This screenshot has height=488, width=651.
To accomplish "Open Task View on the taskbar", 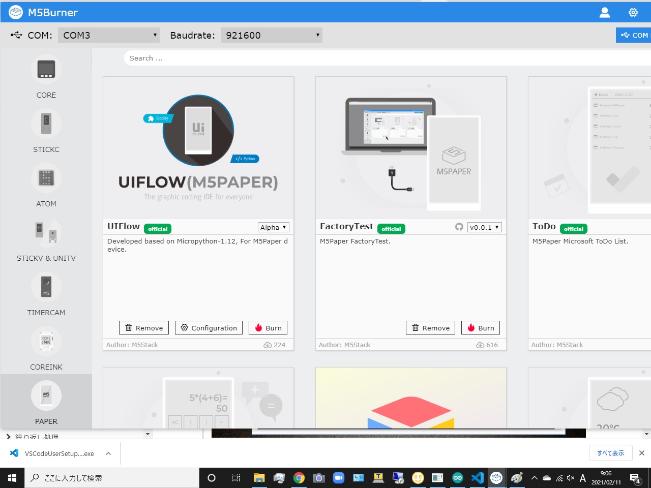I will point(235,478).
